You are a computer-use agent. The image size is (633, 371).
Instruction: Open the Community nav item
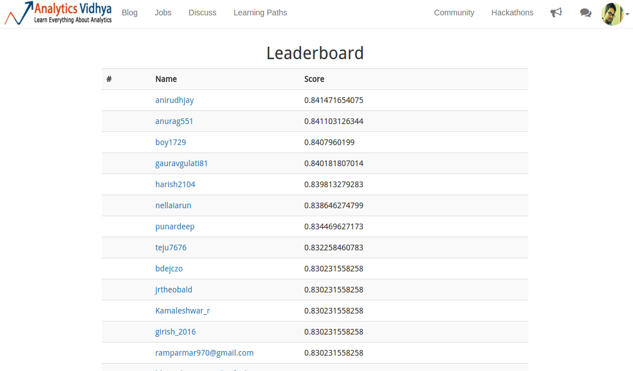[454, 13]
